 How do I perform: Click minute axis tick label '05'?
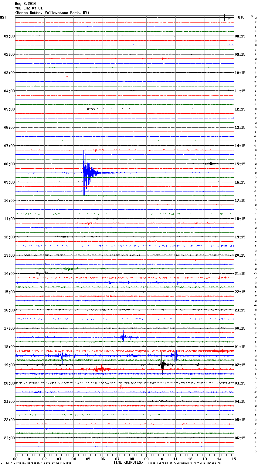88,459
